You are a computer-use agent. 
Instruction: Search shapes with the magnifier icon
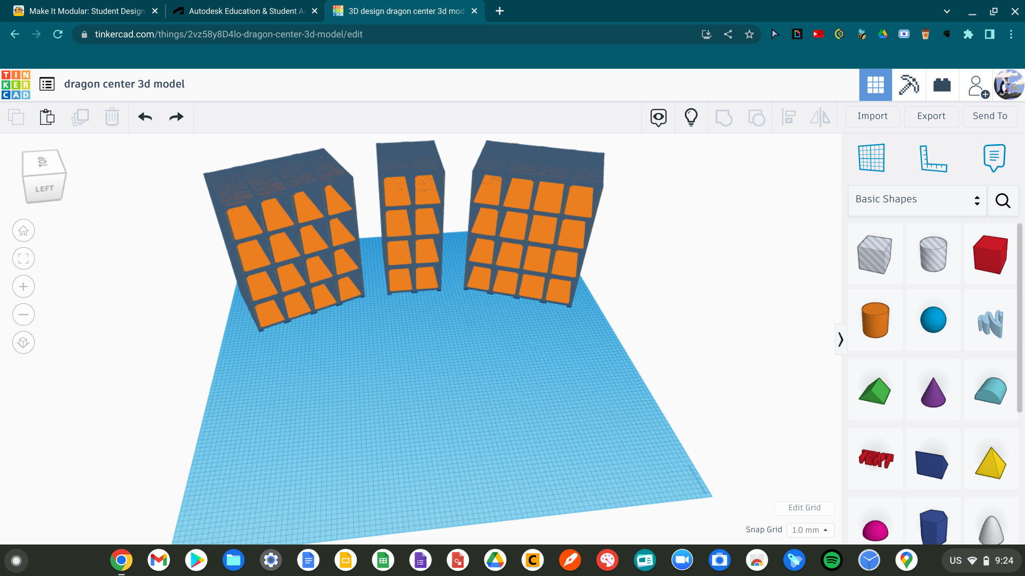coord(1003,201)
